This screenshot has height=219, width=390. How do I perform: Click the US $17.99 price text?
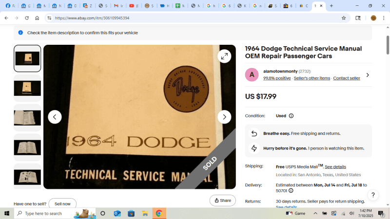click(261, 96)
